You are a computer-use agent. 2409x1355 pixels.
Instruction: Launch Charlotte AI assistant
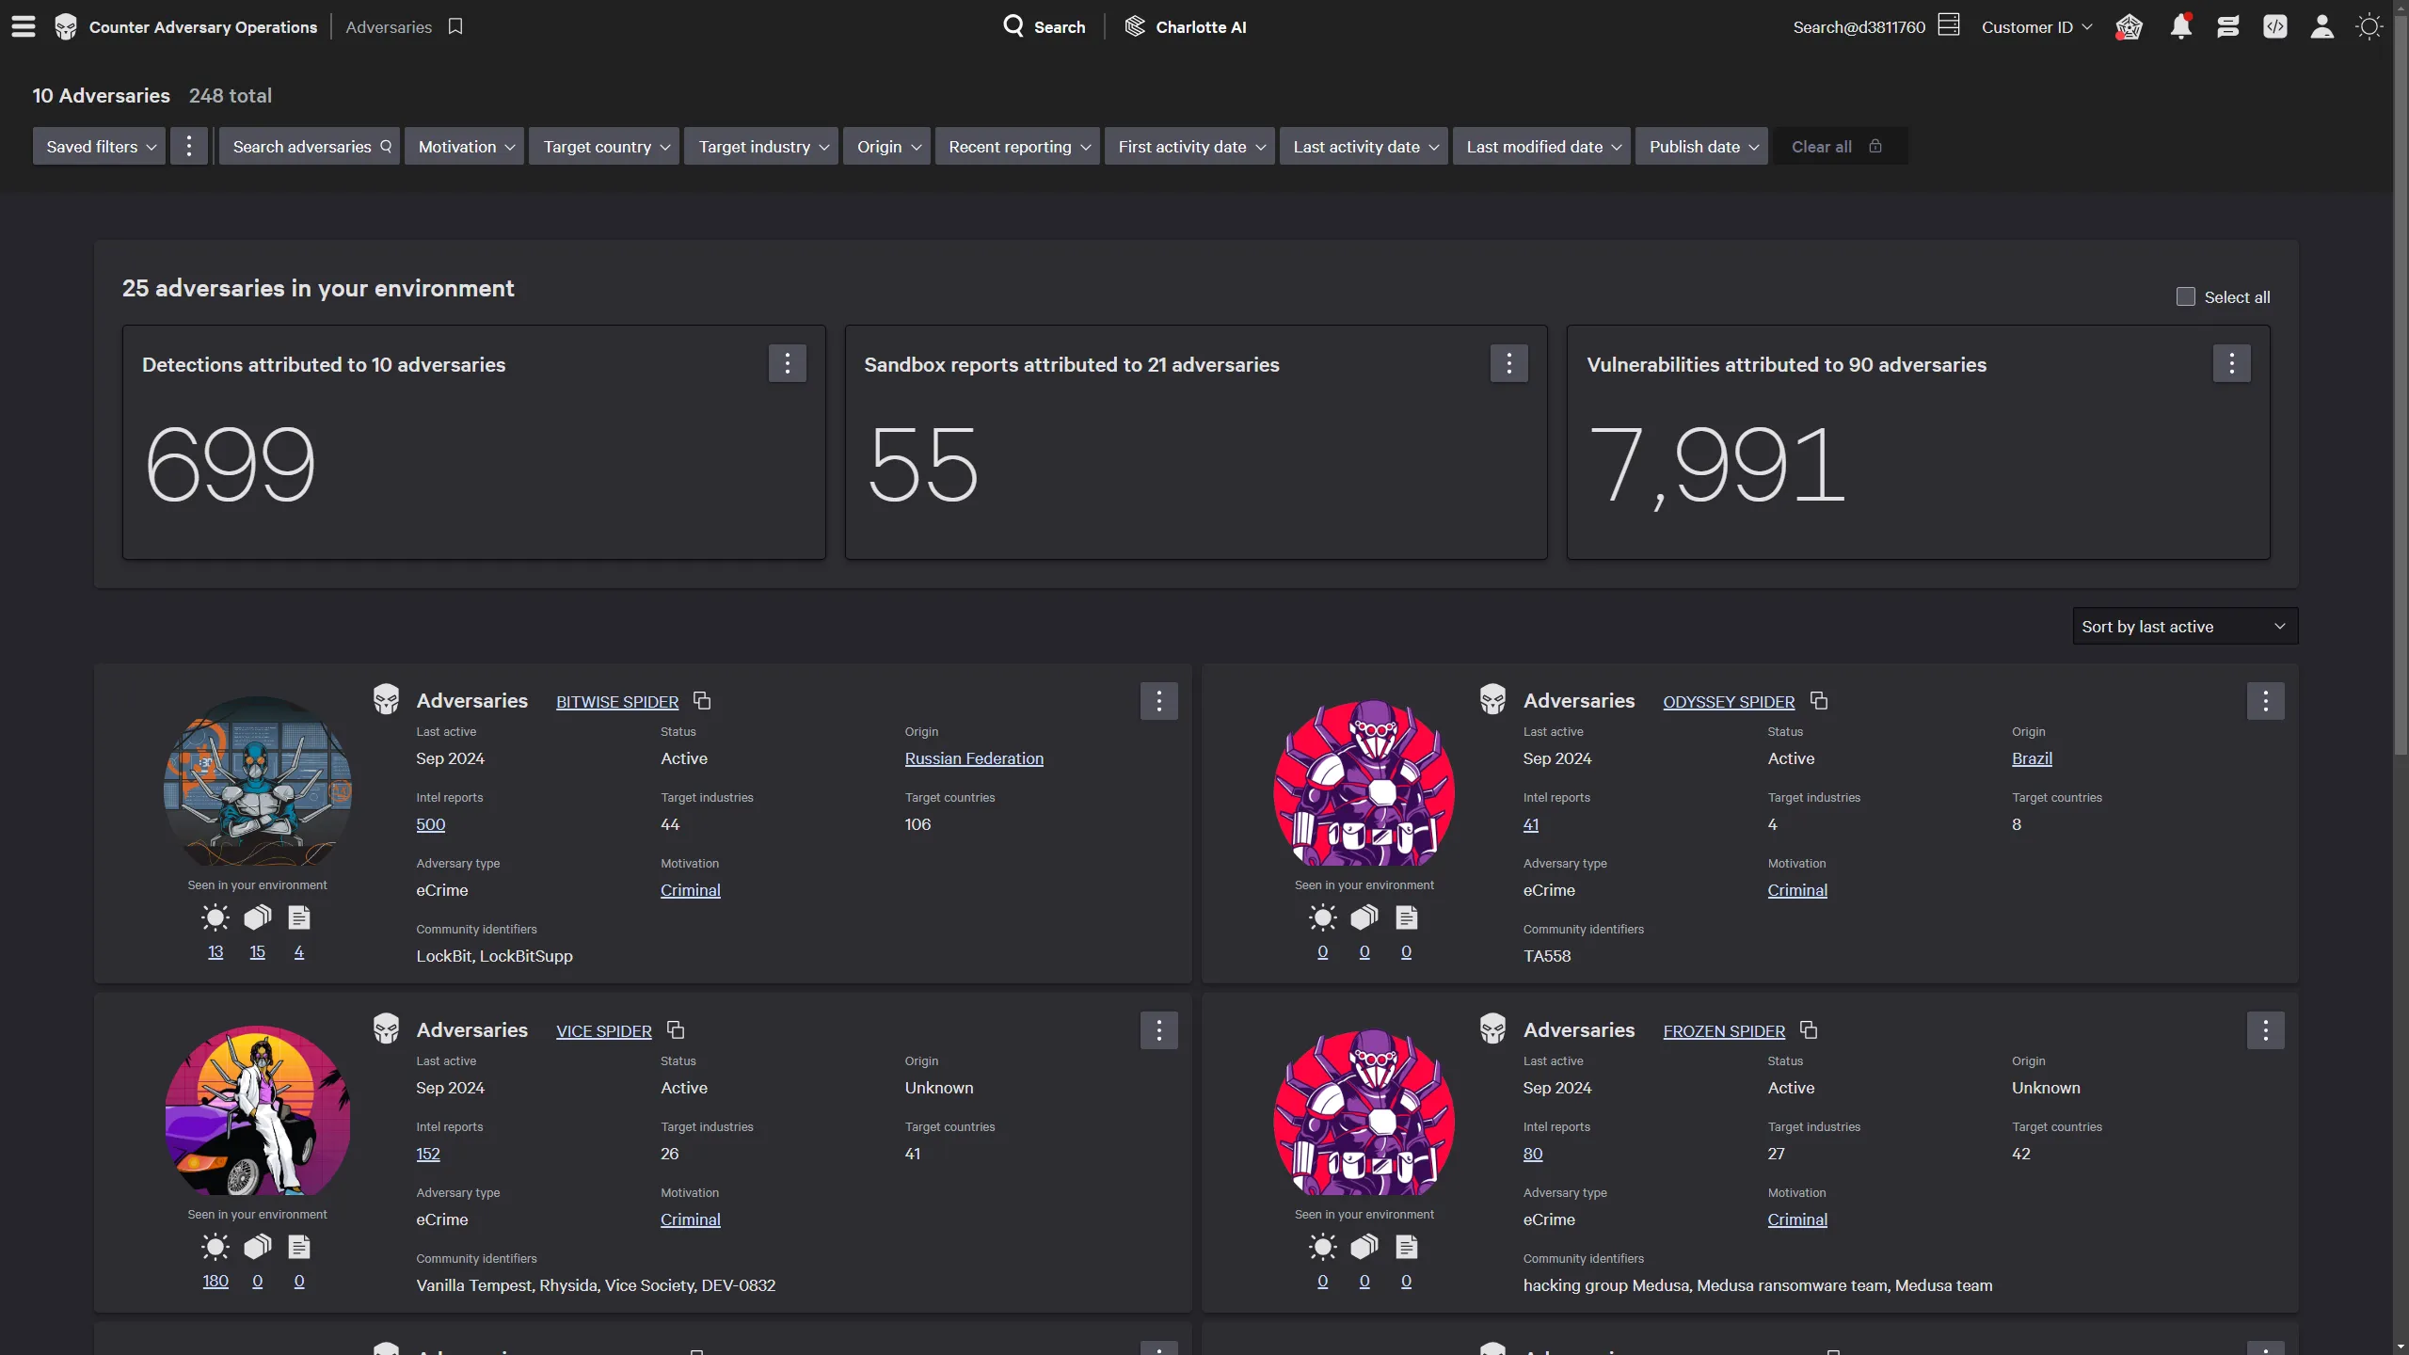[1185, 26]
